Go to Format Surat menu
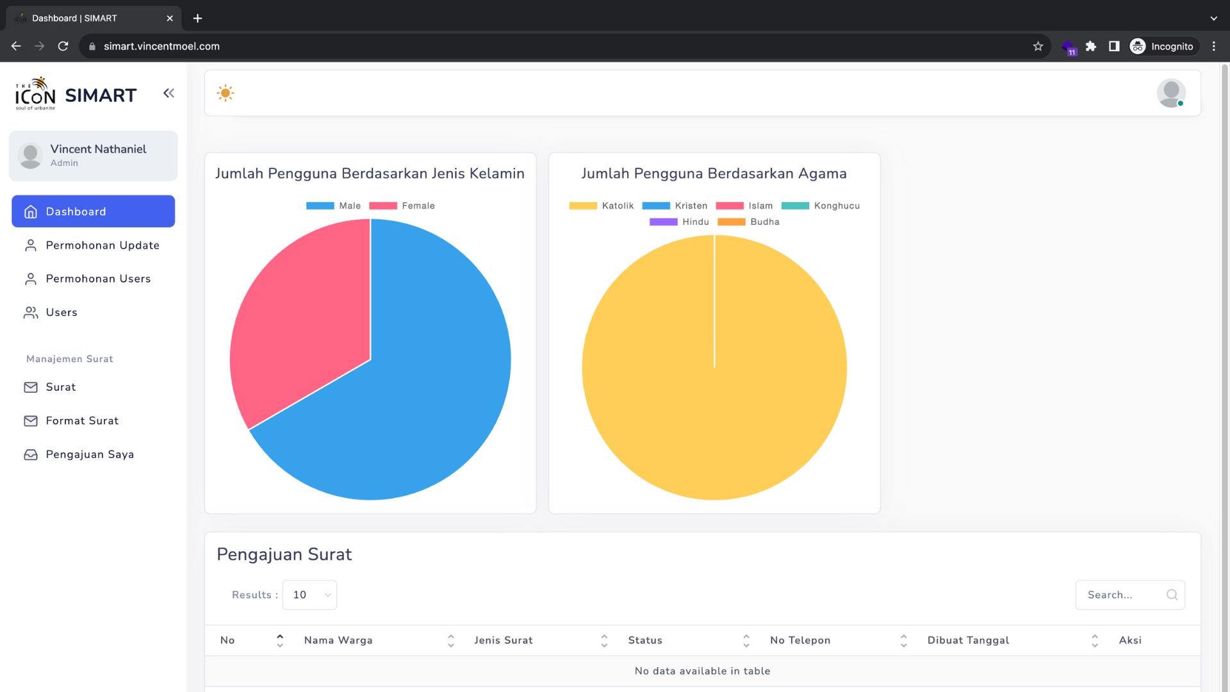The height and width of the screenshot is (692, 1230). (x=82, y=421)
